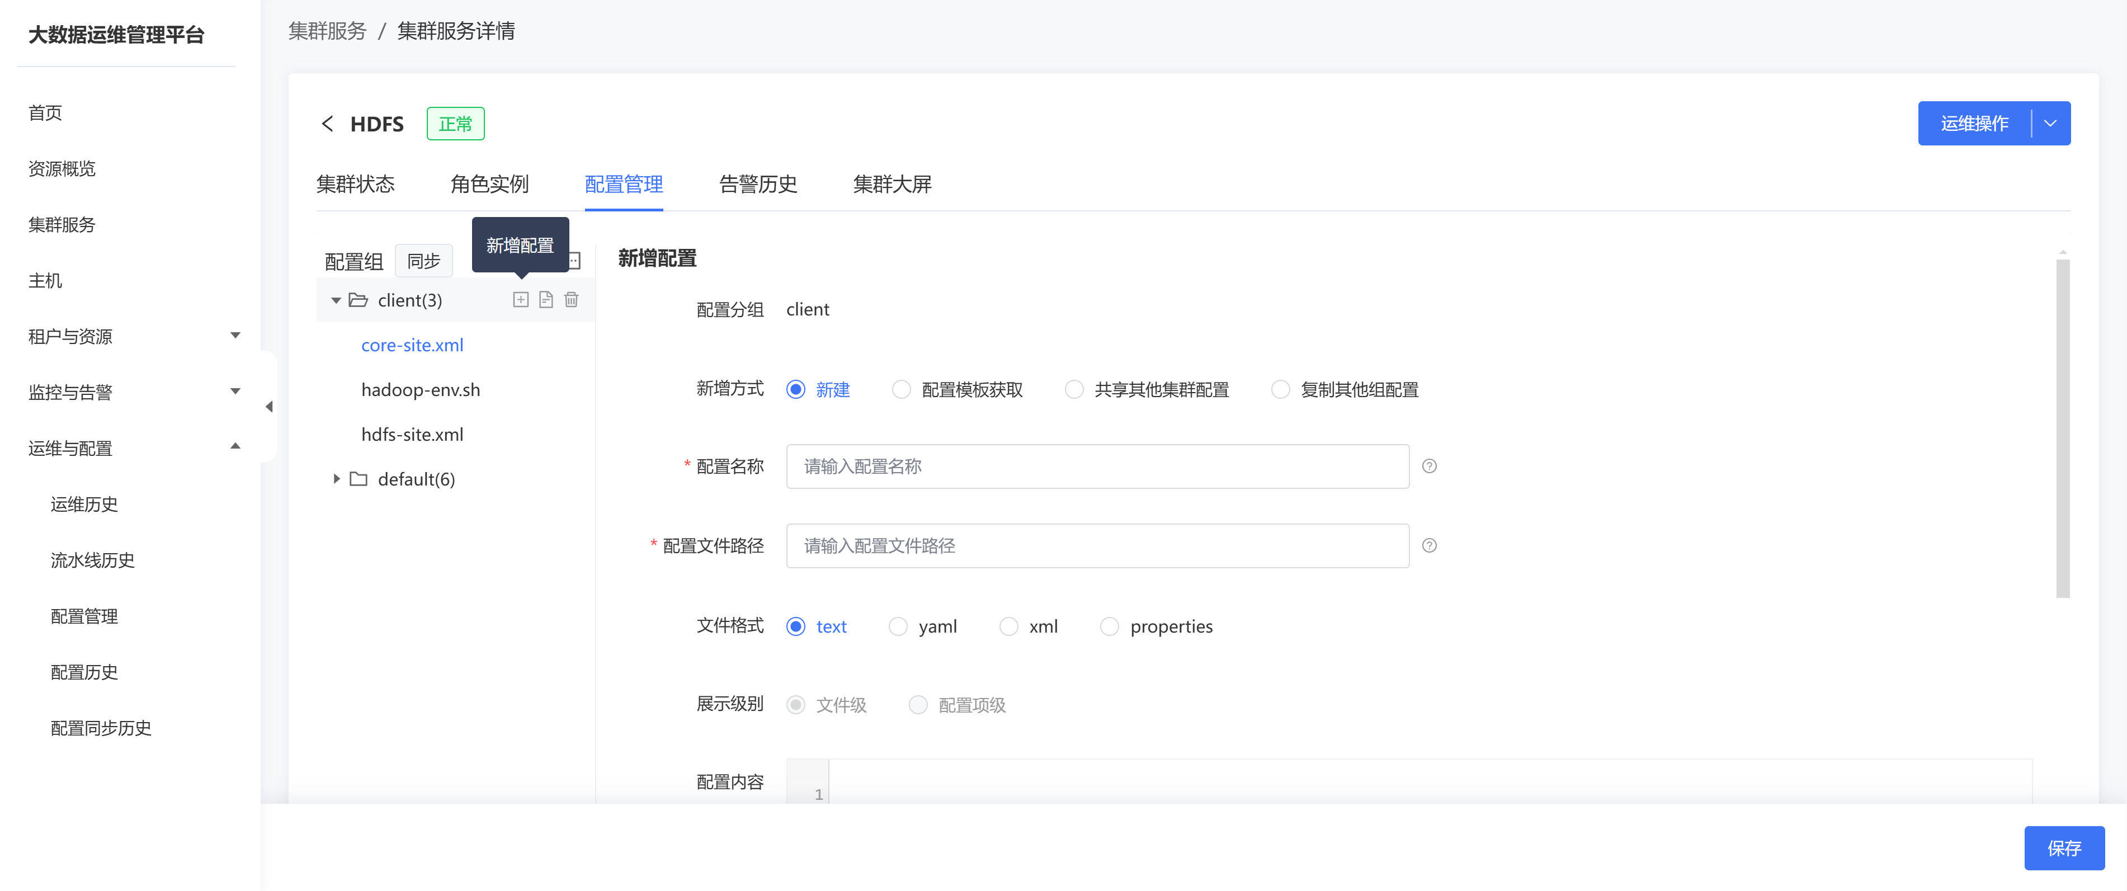This screenshot has height=891, width=2127.
Task: Switch to 角色实例 tab
Action: pyautogui.click(x=489, y=184)
